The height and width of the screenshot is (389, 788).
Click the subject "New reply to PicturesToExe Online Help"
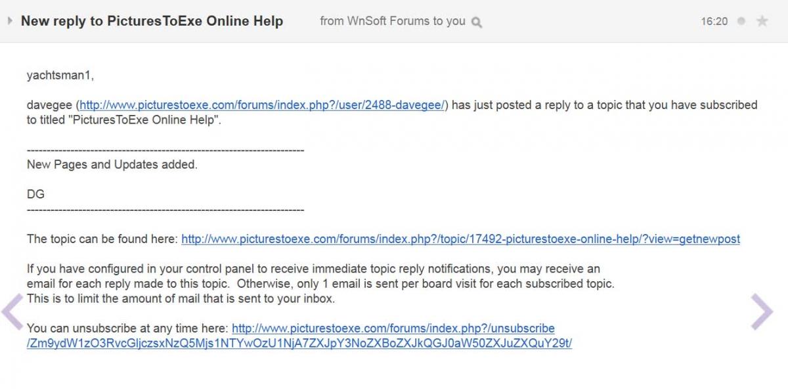pyautogui.click(x=152, y=21)
